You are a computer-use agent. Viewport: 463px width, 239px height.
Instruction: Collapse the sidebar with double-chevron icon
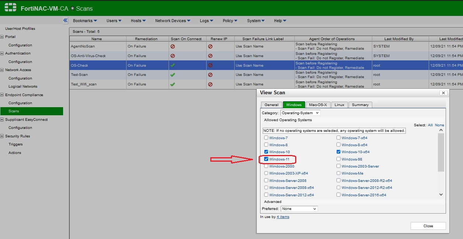65,21
